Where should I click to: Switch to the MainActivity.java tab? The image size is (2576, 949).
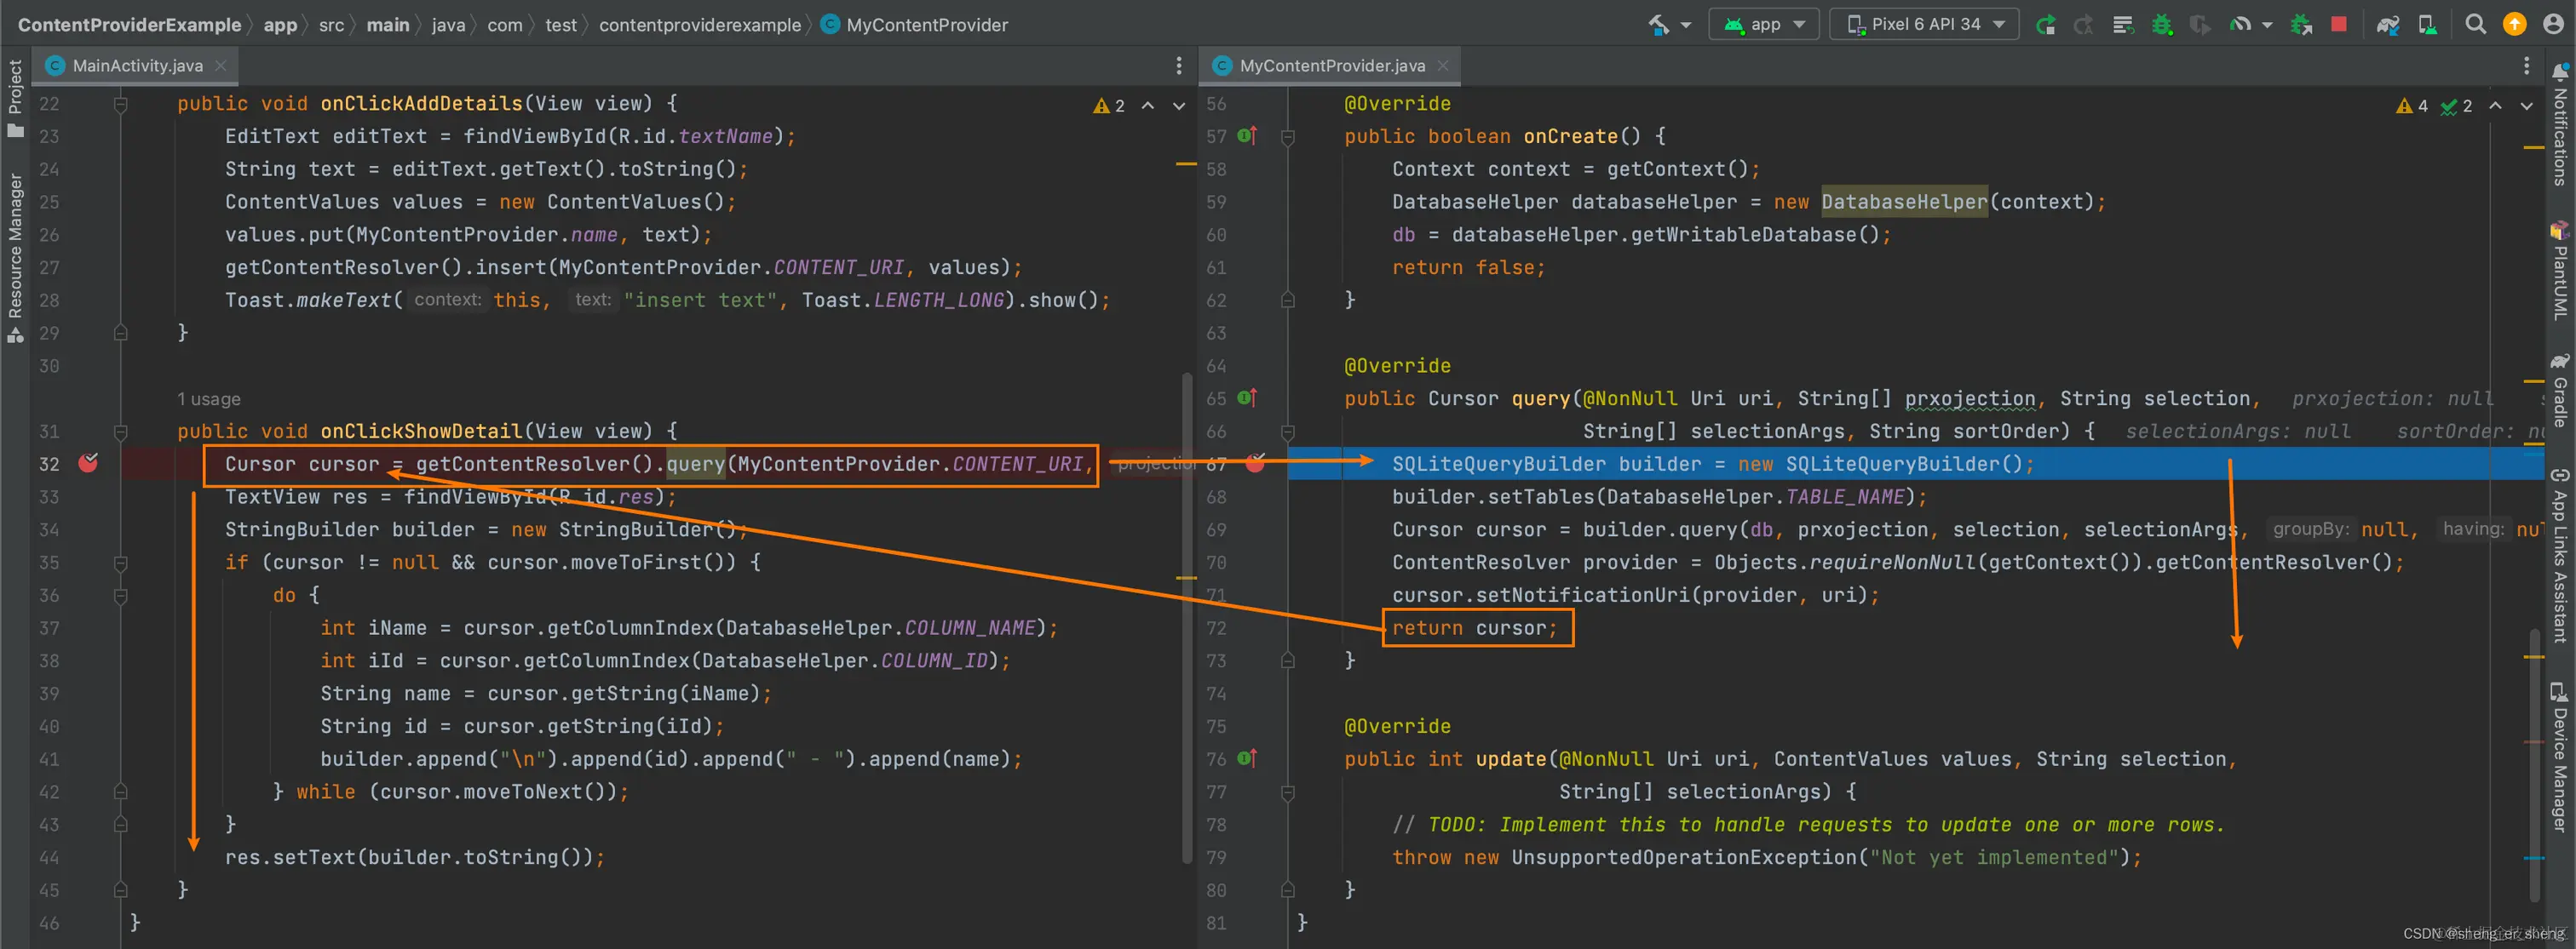point(137,66)
